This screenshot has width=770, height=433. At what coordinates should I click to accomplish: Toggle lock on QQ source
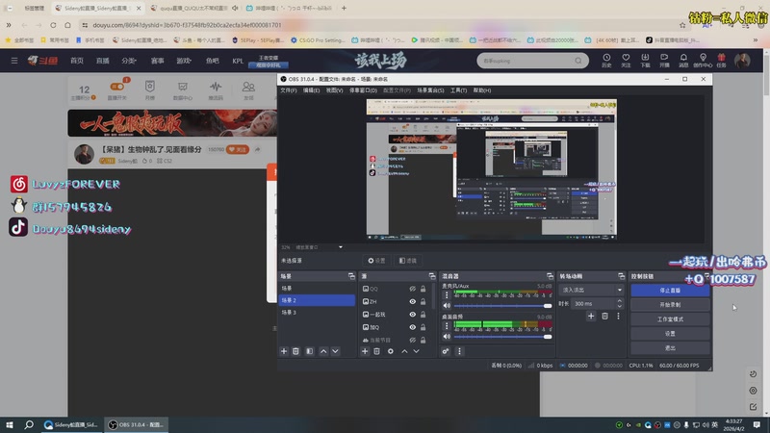pos(423,289)
